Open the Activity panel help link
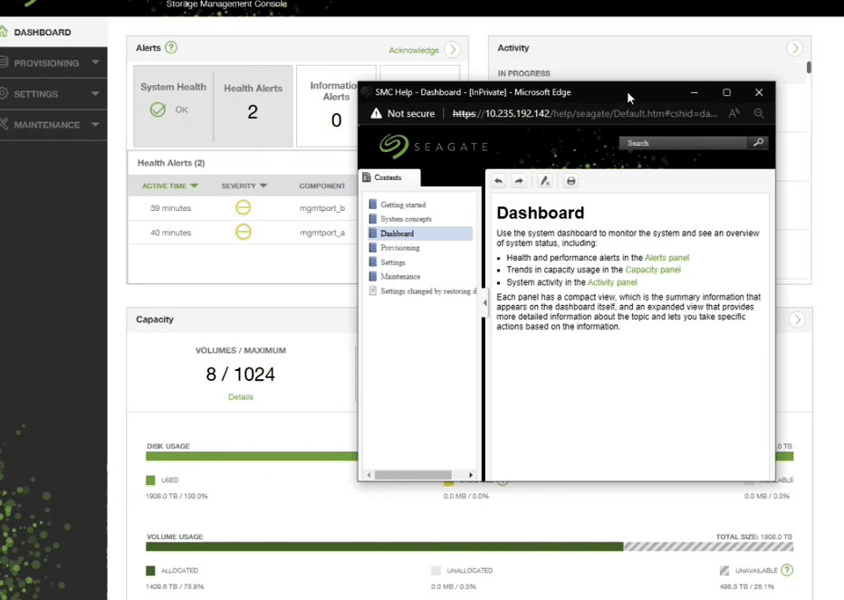The width and height of the screenshot is (844, 600). (x=612, y=282)
